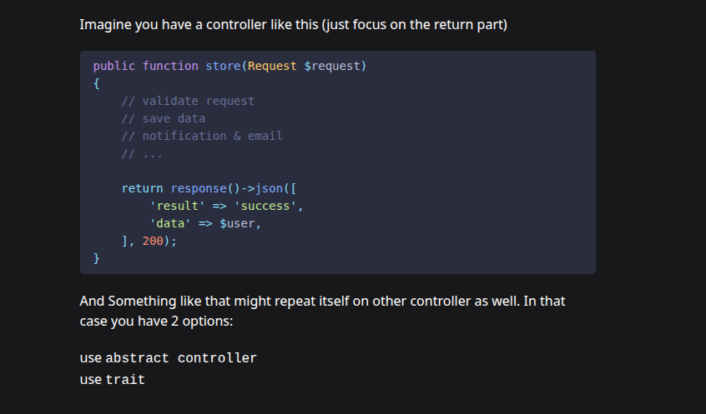Click the 'result' array key string
The height and width of the screenshot is (414, 706).
coord(178,206)
